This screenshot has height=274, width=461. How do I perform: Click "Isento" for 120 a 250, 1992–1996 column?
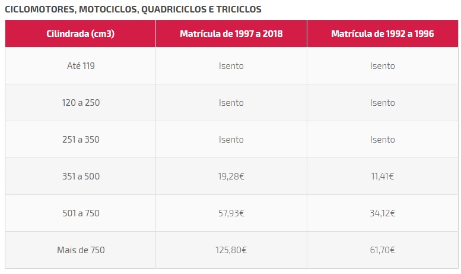pyautogui.click(x=383, y=103)
